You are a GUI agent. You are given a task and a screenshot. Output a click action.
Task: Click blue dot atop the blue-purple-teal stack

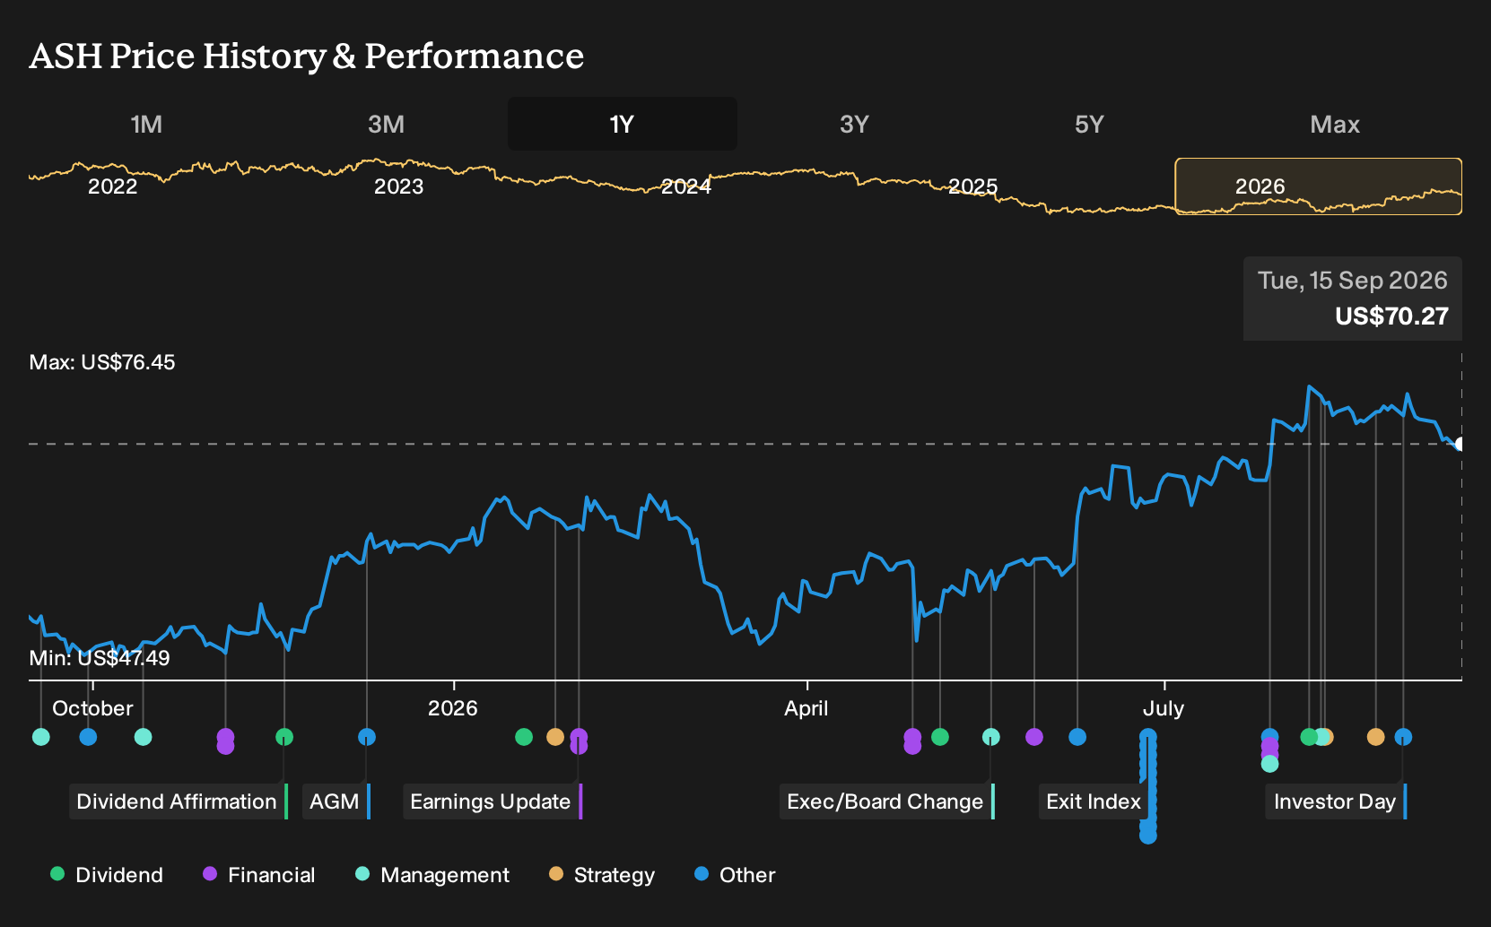(1269, 736)
